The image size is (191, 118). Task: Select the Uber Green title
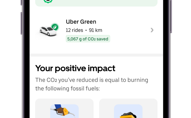tap(81, 22)
